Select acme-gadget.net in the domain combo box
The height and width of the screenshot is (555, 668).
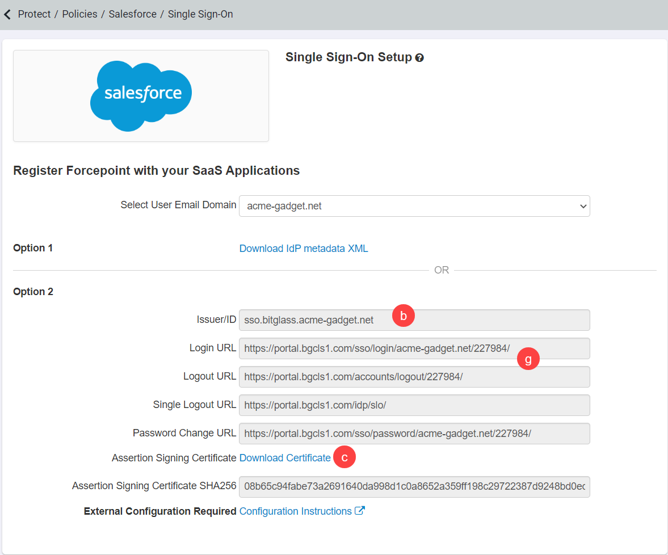click(x=414, y=206)
